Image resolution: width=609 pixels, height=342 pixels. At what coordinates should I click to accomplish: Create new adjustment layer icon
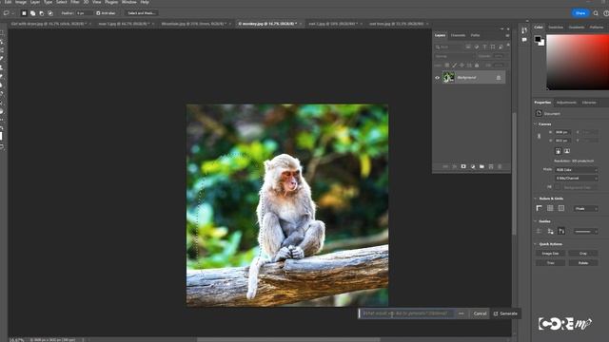[473, 166]
